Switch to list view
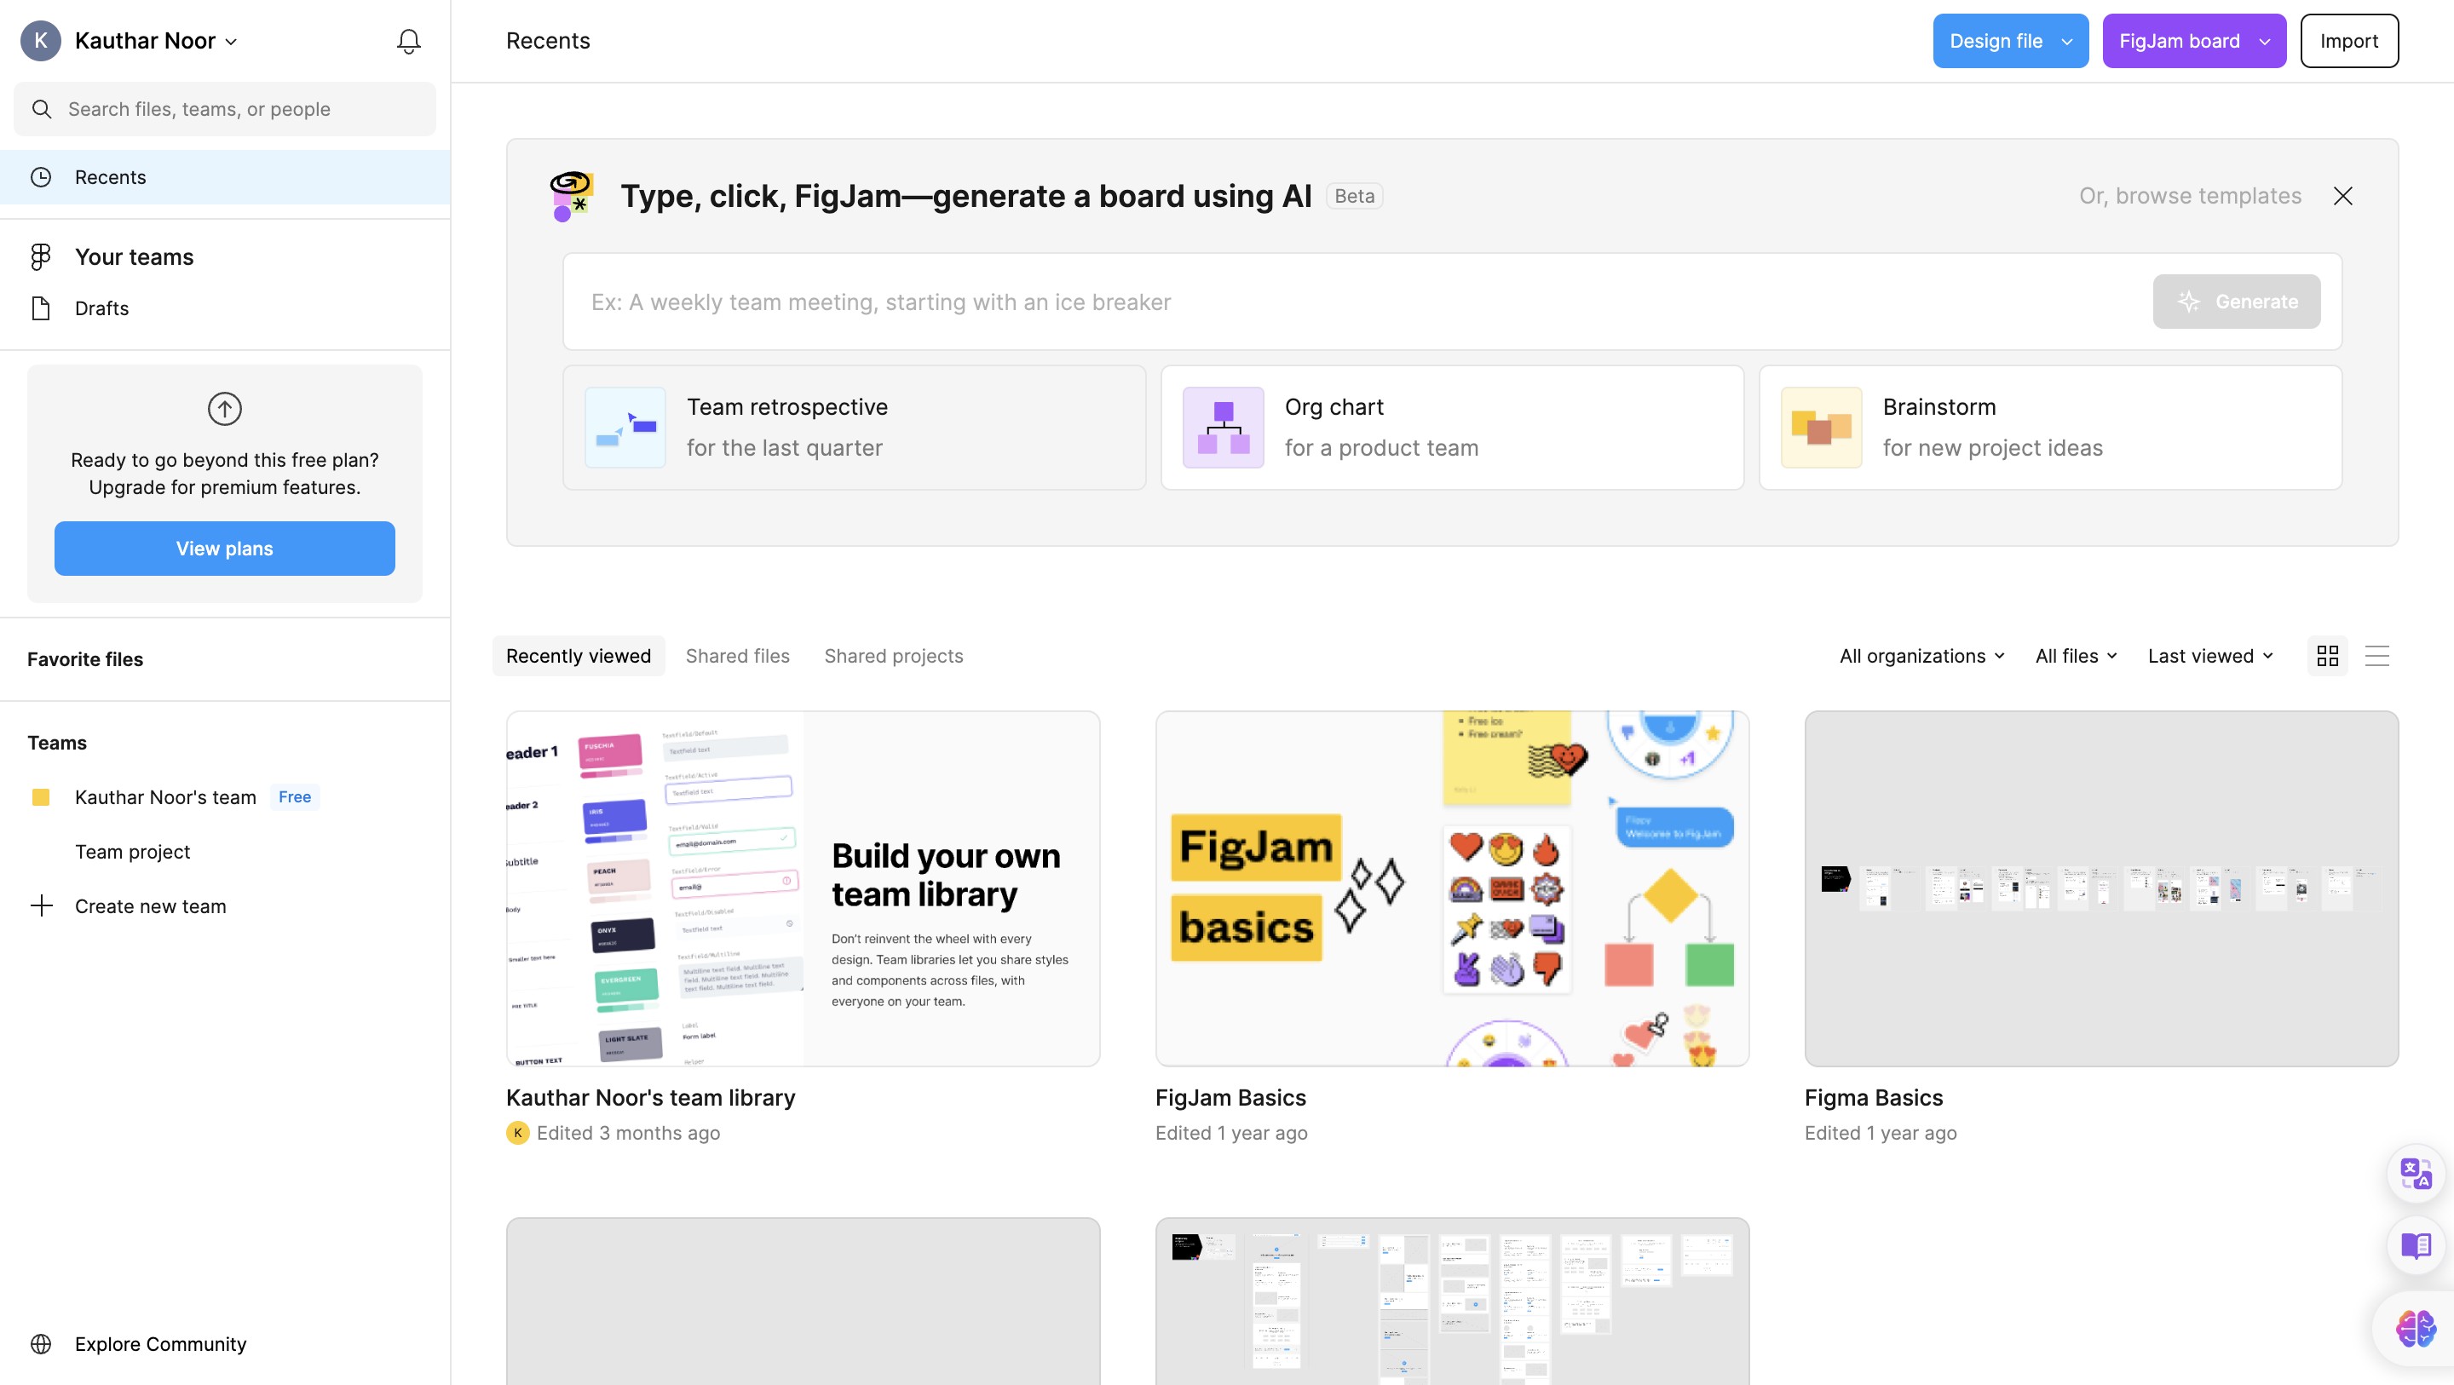The width and height of the screenshot is (2454, 1385). tap(2376, 655)
